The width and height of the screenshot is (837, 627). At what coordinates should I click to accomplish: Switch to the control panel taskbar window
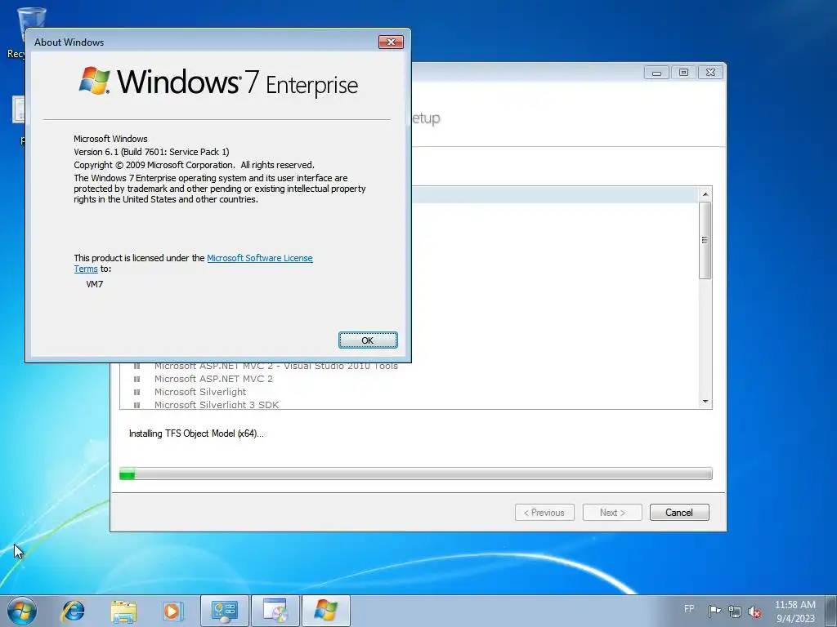coord(224,611)
